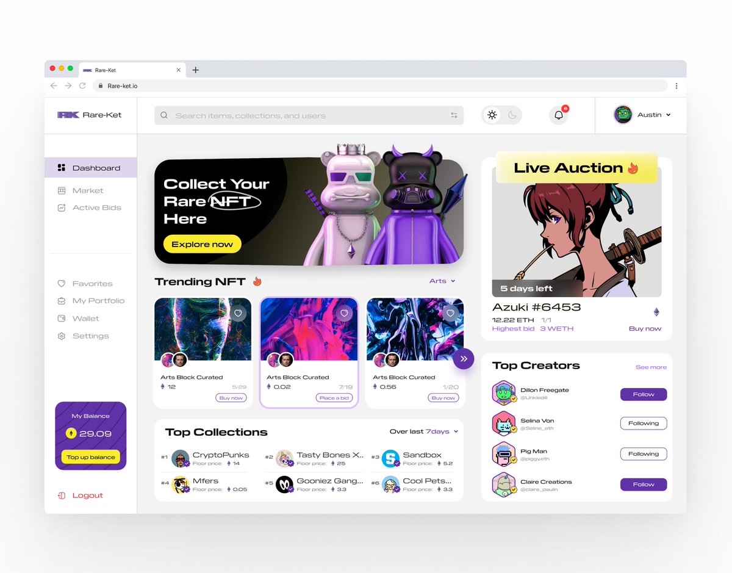Click Austin's profile avatar

[623, 115]
